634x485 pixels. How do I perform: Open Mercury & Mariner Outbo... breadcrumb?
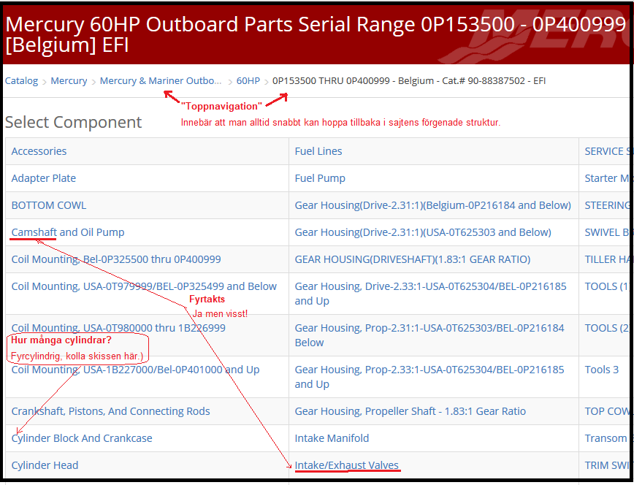pos(160,81)
